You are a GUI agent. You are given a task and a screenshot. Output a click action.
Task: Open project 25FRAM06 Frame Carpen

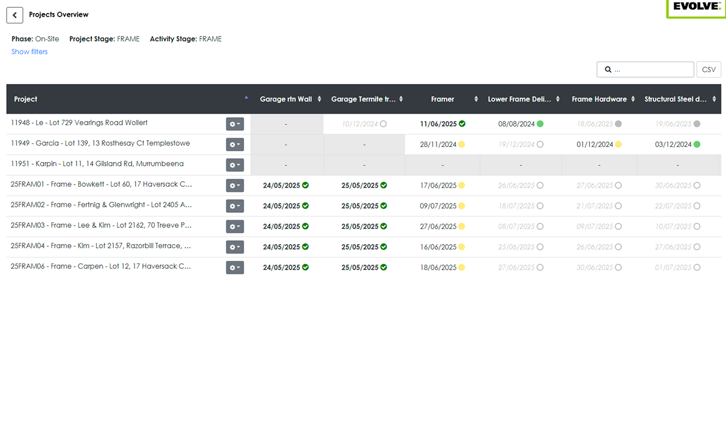[x=101, y=266]
